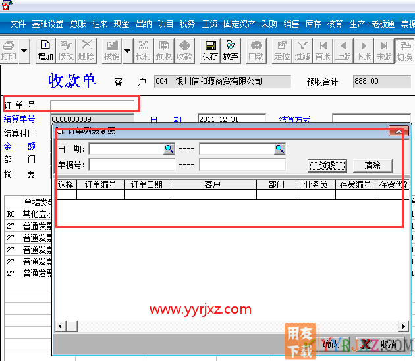Image resolution: width=415 pixels, height=361 pixels.
Task: Open the 现金 menu
Action: tap(121, 24)
